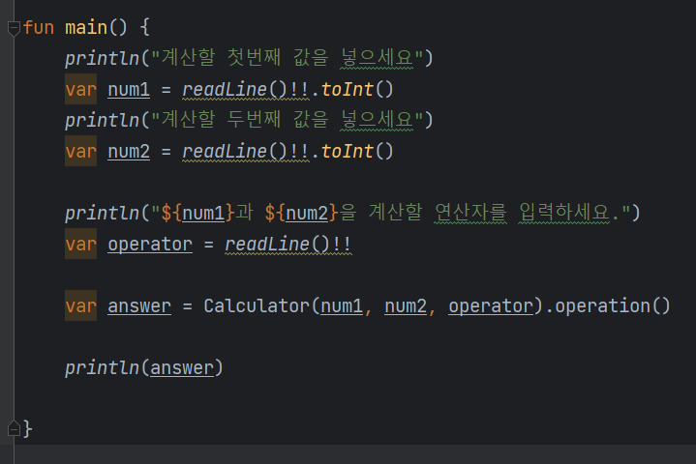Click readLine in the num1 line
This screenshot has width=696, height=464.
point(225,90)
